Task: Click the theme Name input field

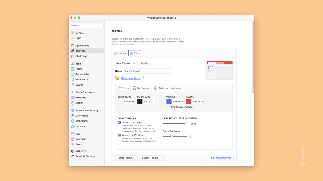Action: coord(148,71)
